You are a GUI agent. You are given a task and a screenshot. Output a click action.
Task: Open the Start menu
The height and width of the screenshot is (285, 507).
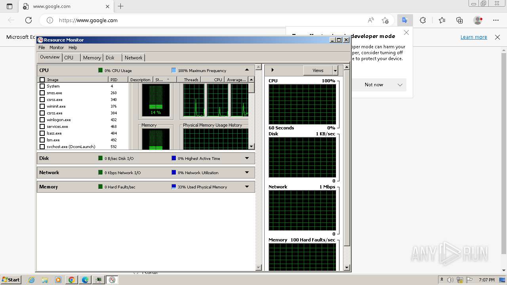11,280
